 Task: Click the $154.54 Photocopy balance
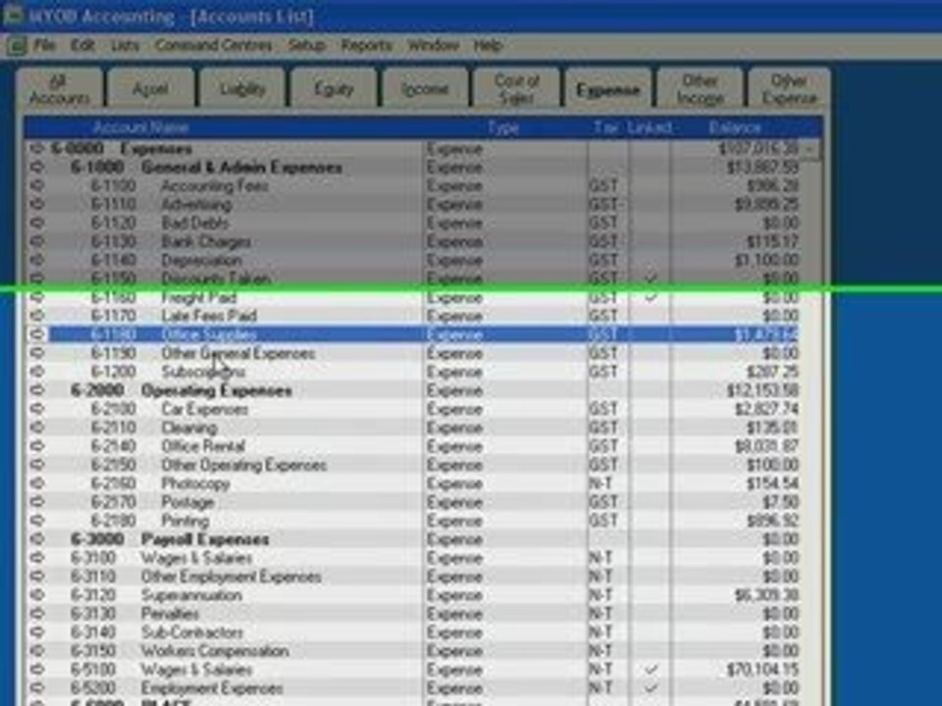point(772,483)
